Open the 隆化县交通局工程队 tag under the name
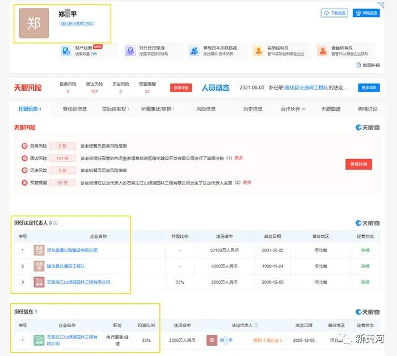 tap(78, 24)
